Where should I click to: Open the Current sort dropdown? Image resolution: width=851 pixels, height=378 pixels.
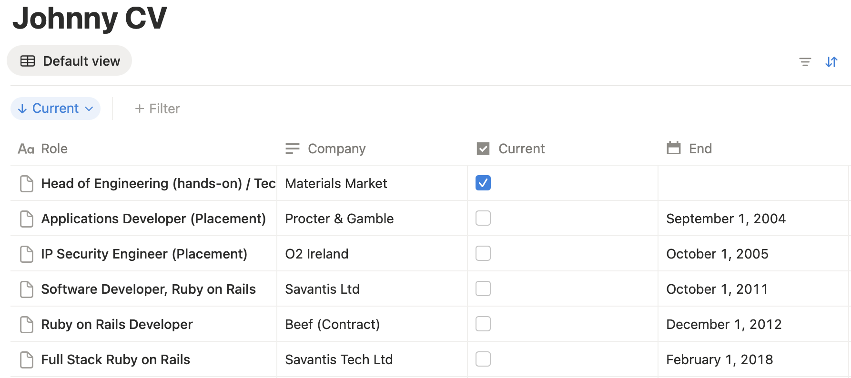point(55,109)
